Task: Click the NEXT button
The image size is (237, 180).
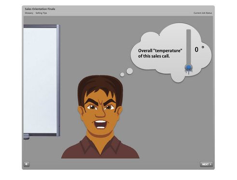Action: (x=207, y=164)
